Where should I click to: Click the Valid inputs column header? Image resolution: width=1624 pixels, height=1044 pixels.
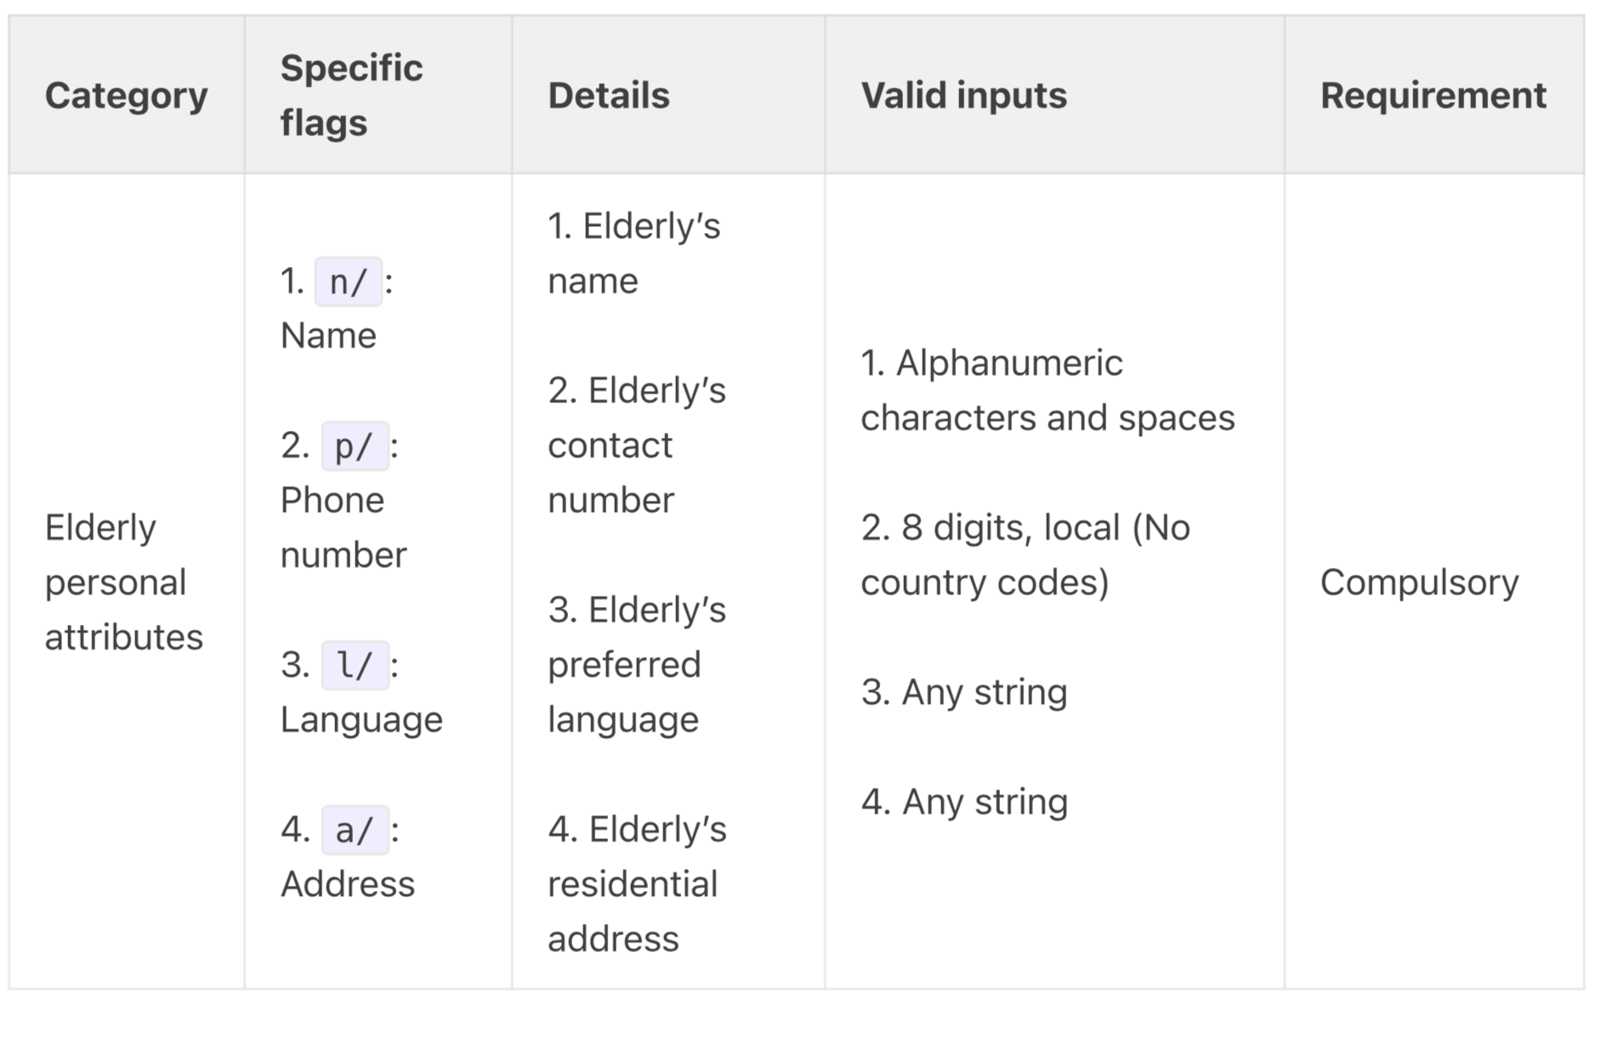click(963, 95)
